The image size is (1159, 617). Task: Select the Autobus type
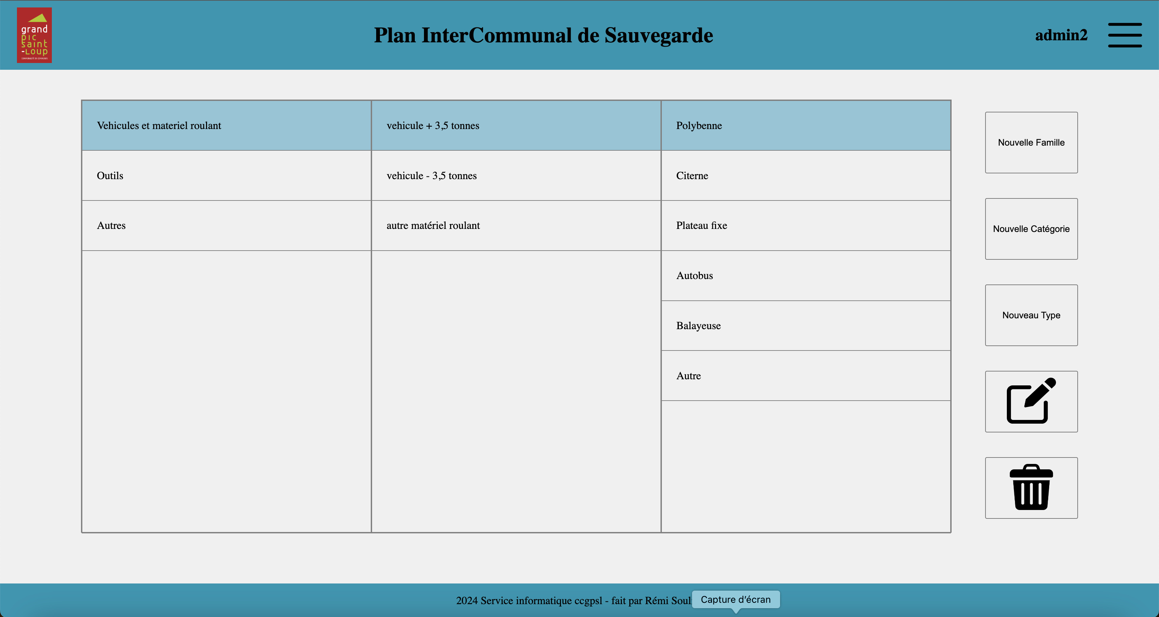point(805,276)
